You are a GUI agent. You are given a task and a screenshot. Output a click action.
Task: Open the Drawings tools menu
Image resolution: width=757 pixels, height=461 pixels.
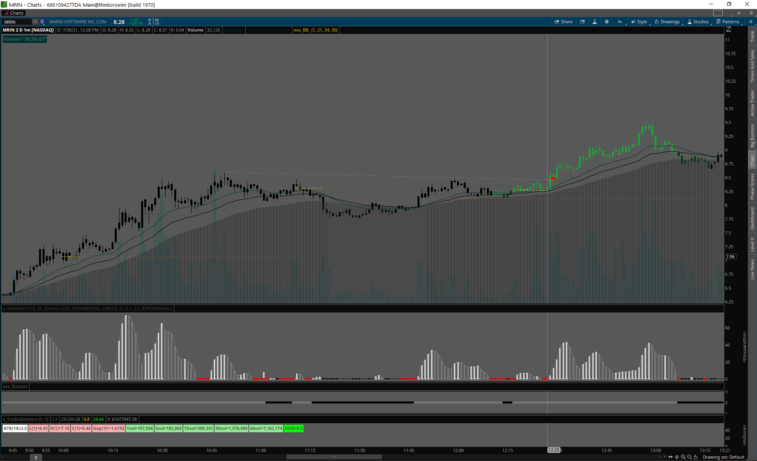click(668, 22)
